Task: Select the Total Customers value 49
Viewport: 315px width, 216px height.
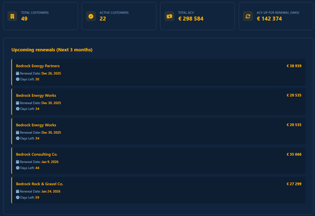Action: pyautogui.click(x=24, y=19)
